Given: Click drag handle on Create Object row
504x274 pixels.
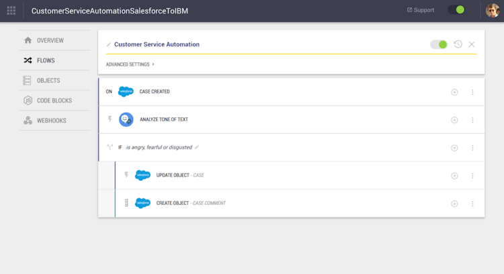Looking at the screenshot, I should pyautogui.click(x=126, y=203).
